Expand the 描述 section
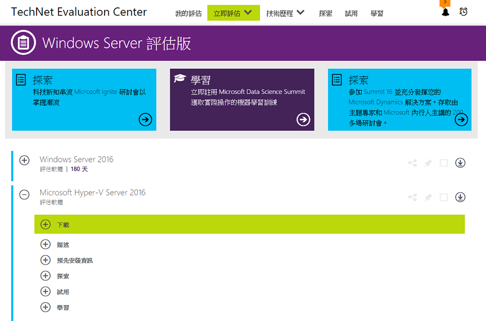Screen dimensions: 486x321 click(x=45, y=244)
